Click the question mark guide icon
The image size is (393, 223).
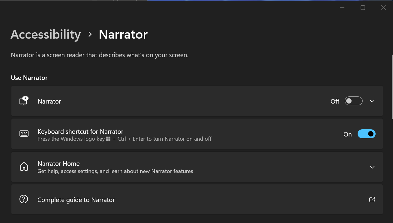coord(24,199)
